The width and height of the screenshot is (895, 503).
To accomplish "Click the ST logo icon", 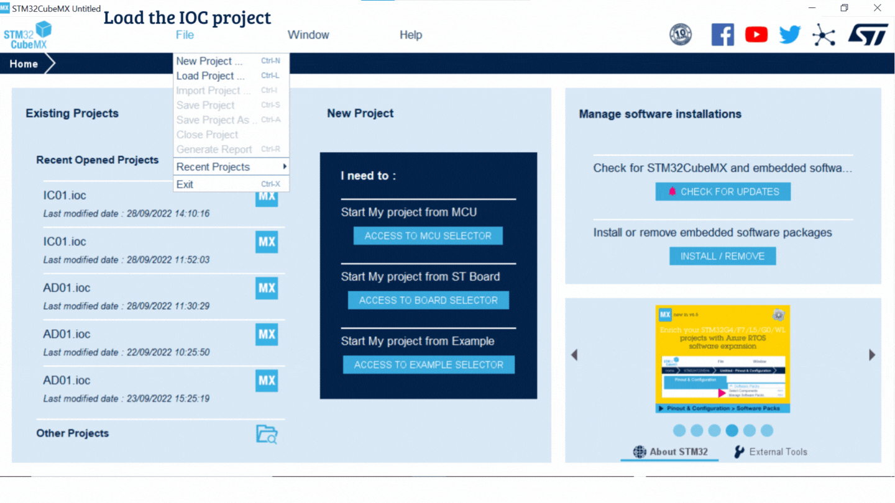I will 868,35.
